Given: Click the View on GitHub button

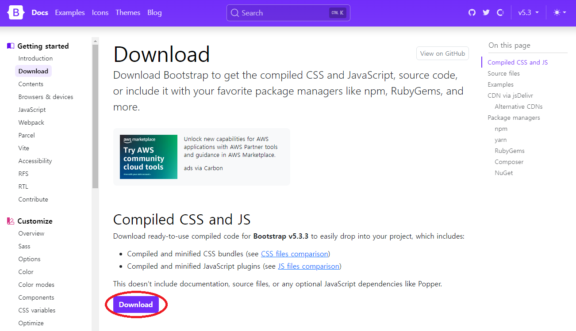Looking at the screenshot, I should [x=442, y=53].
